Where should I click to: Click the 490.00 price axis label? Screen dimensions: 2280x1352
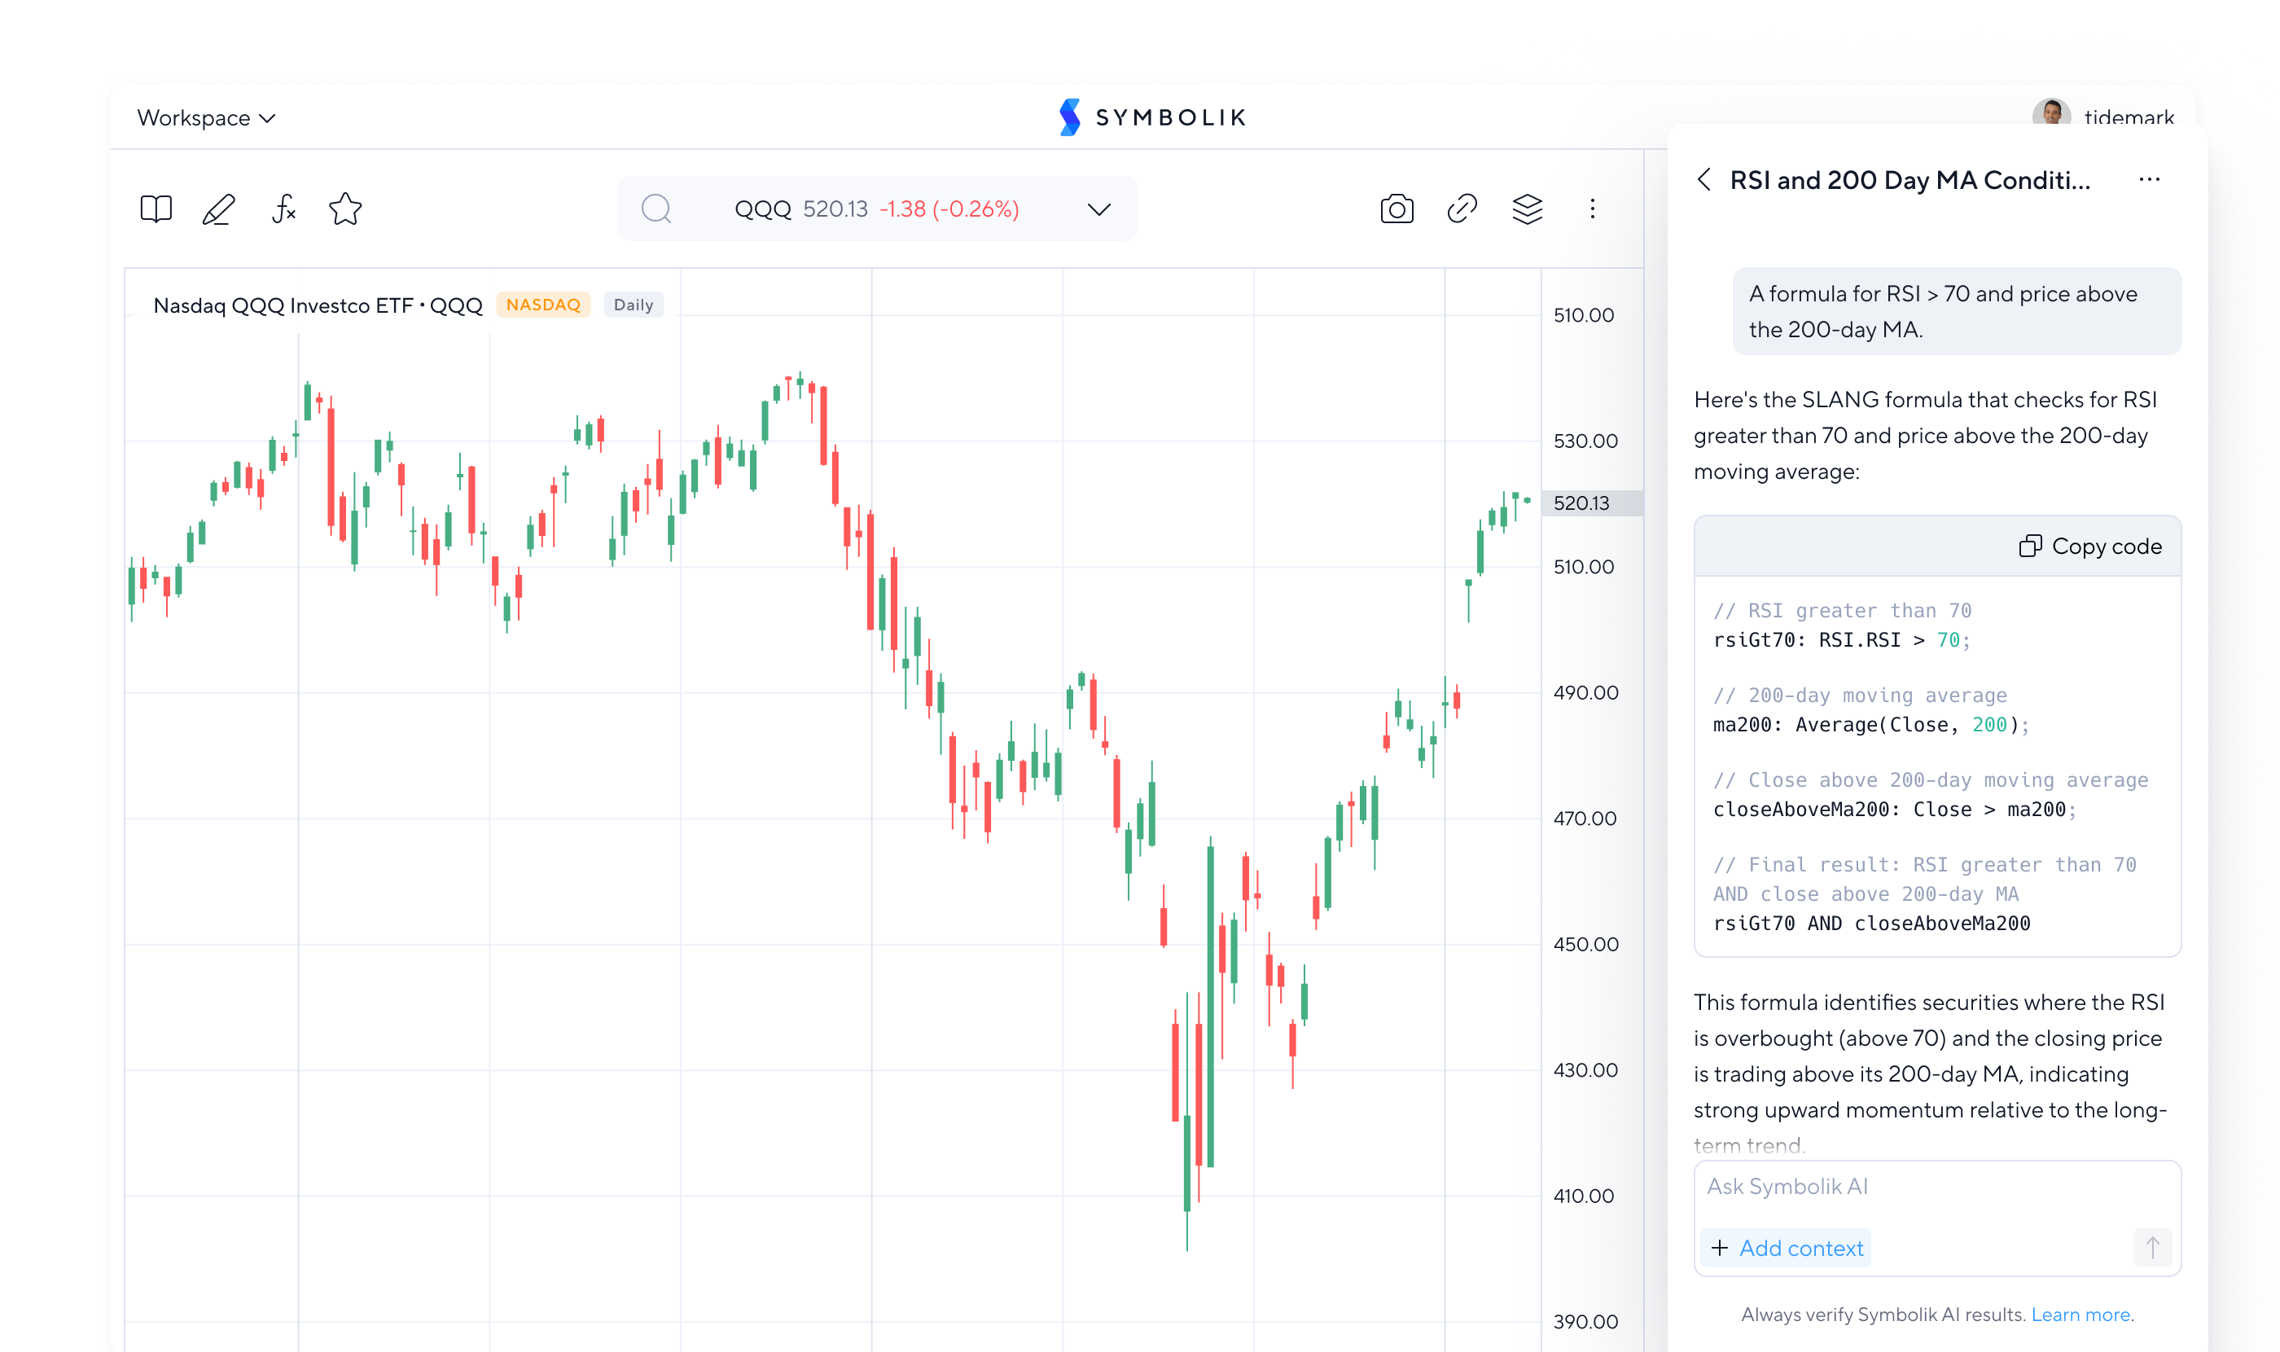pos(1586,692)
